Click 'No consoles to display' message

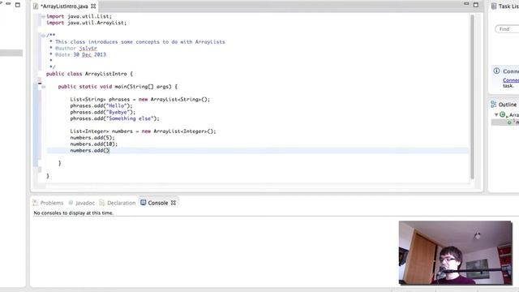click(x=74, y=213)
